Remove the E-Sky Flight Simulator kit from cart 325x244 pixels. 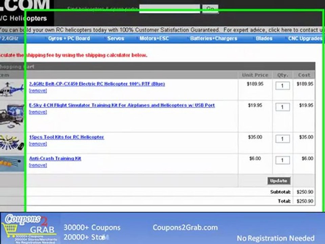38,112
